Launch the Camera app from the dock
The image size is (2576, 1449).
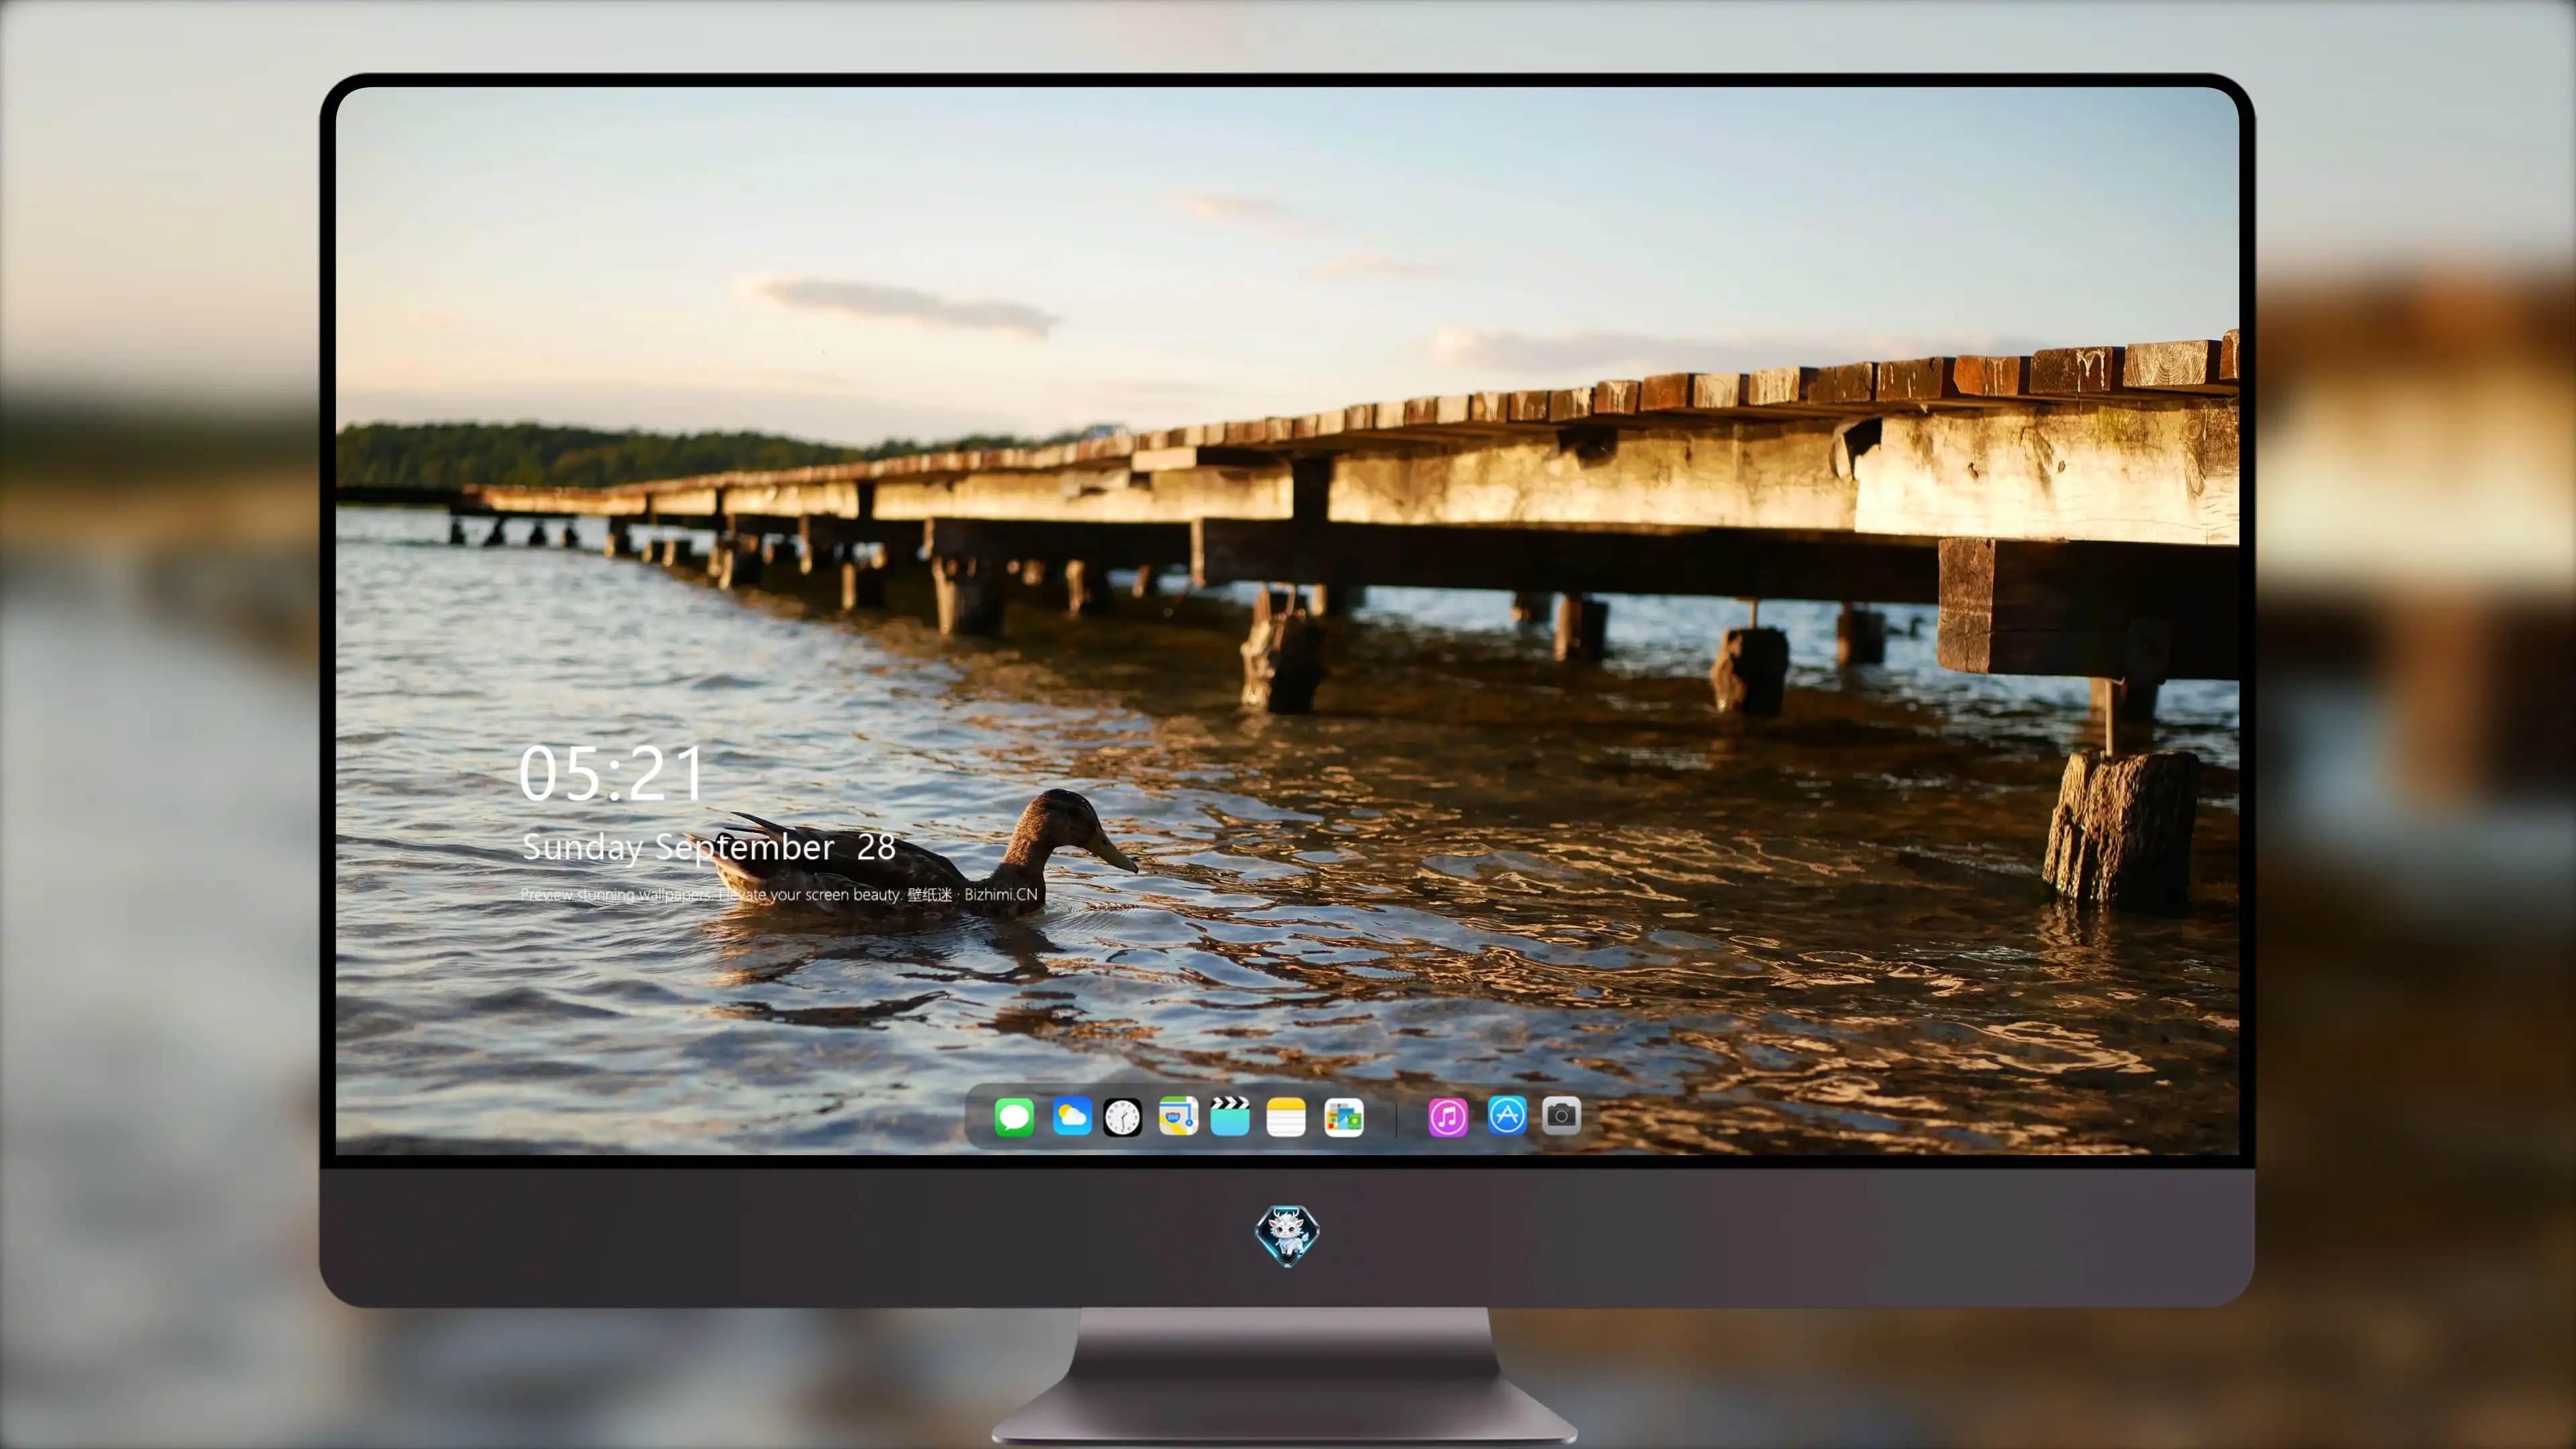pyautogui.click(x=1561, y=1116)
